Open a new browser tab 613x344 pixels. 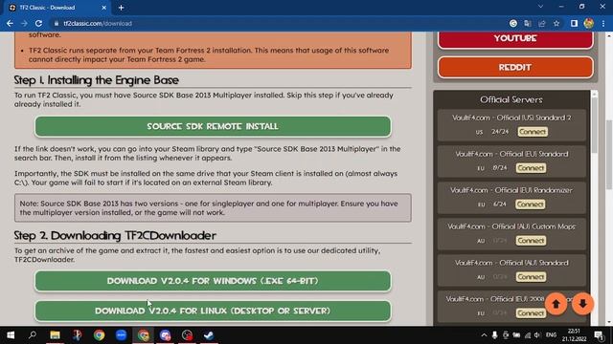pyautogui.click(x=122, y=8)
